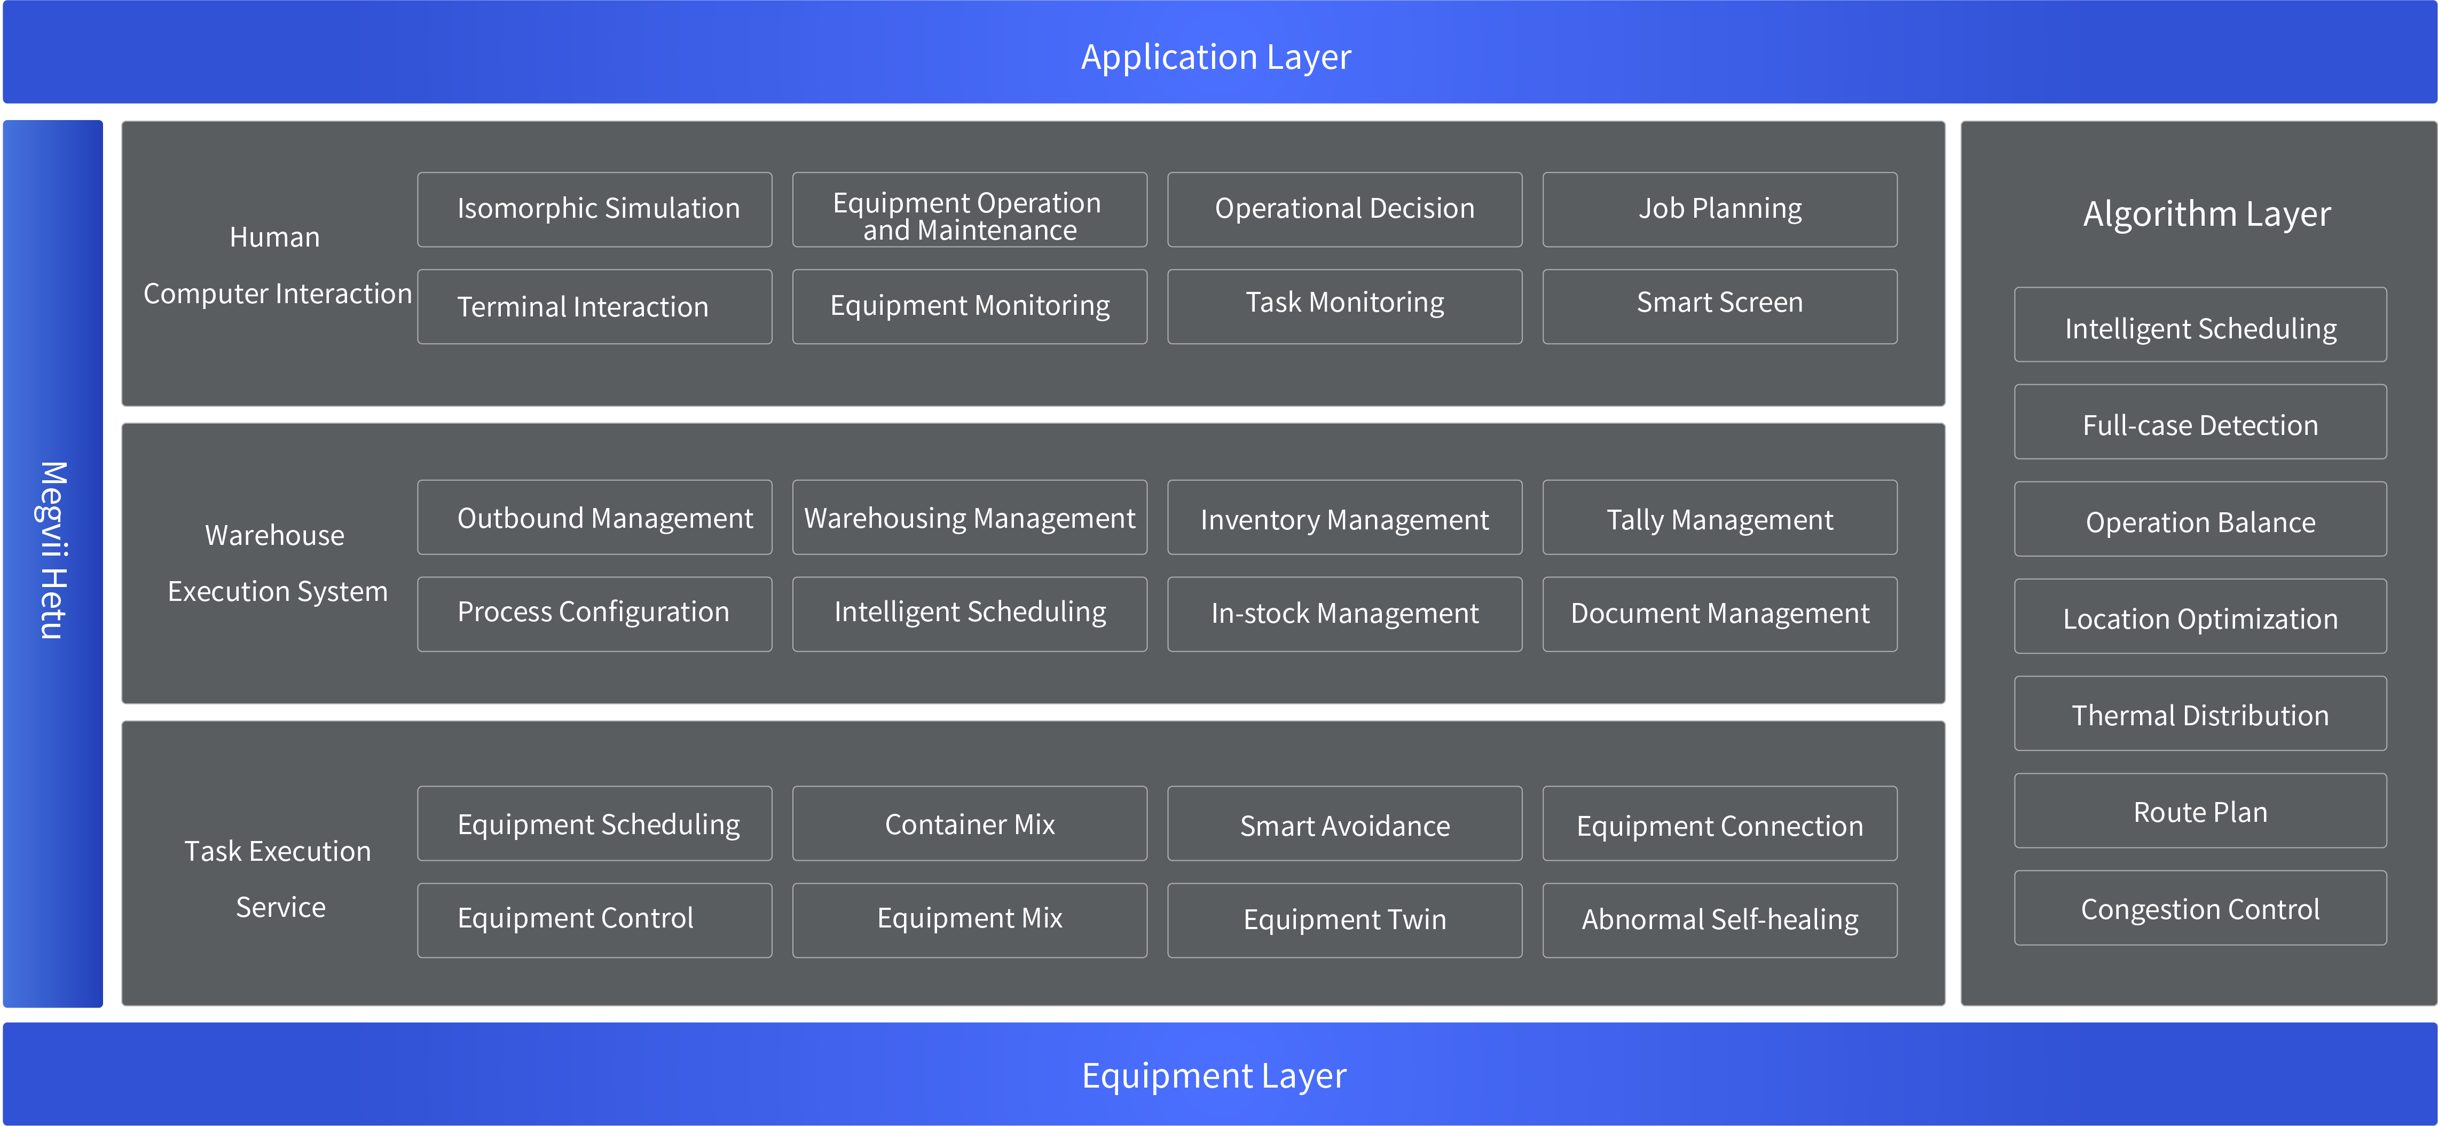Click the Application Layer banner
Image resolution: width=2438 pixels, height=1126 pixels.
click(x=1219, y=52)
